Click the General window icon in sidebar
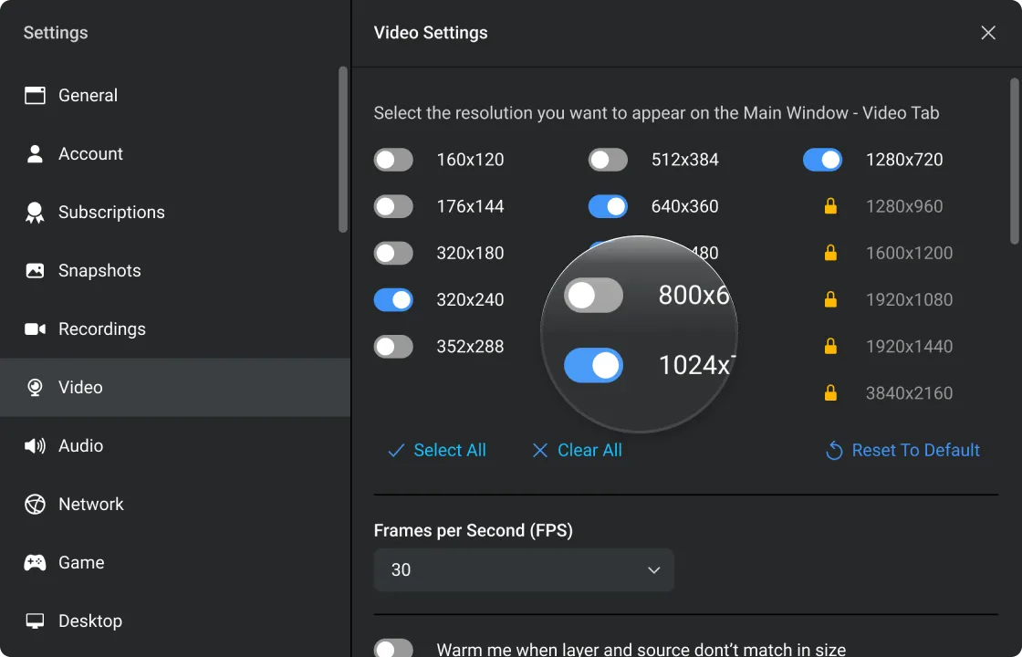1022x657 pixels. (x=35, y=96)
